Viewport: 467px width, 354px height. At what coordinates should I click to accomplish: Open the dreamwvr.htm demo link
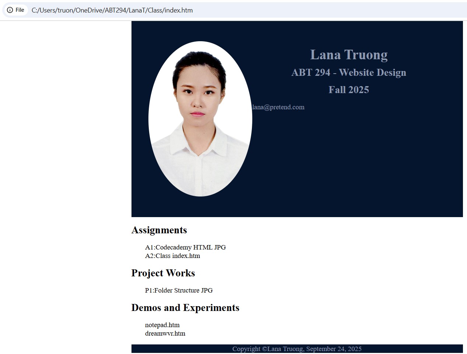click(x=165, y=333)
